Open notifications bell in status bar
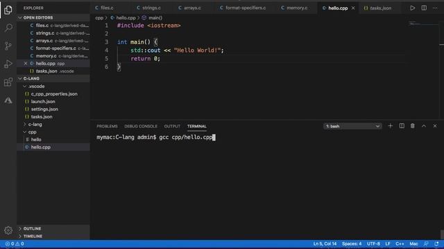This screenshot has height=249, width=444. [436, 243]
